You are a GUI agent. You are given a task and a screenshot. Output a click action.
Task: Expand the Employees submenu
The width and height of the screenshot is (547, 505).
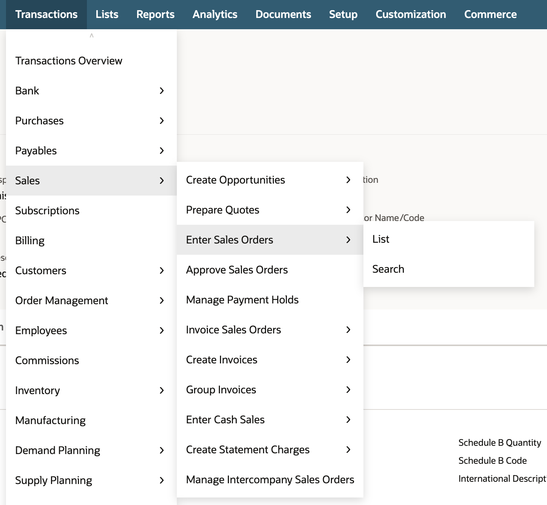click(91, 330)
